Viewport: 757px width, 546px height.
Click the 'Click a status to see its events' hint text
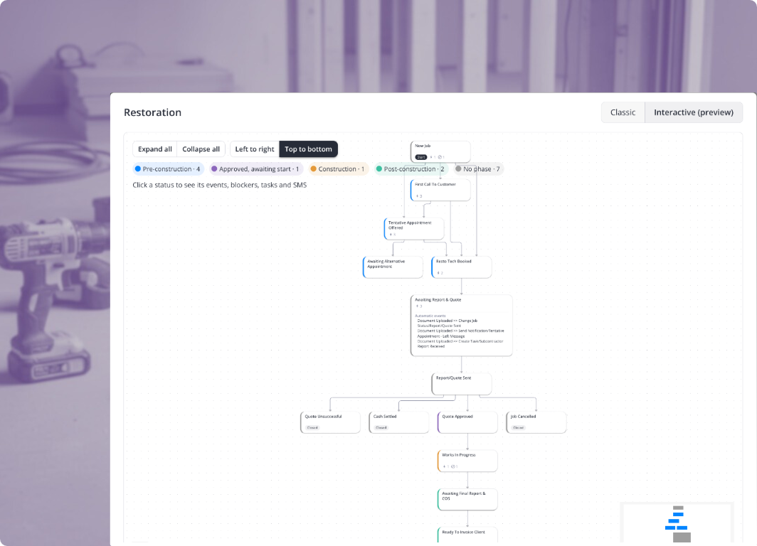(220, 185)
